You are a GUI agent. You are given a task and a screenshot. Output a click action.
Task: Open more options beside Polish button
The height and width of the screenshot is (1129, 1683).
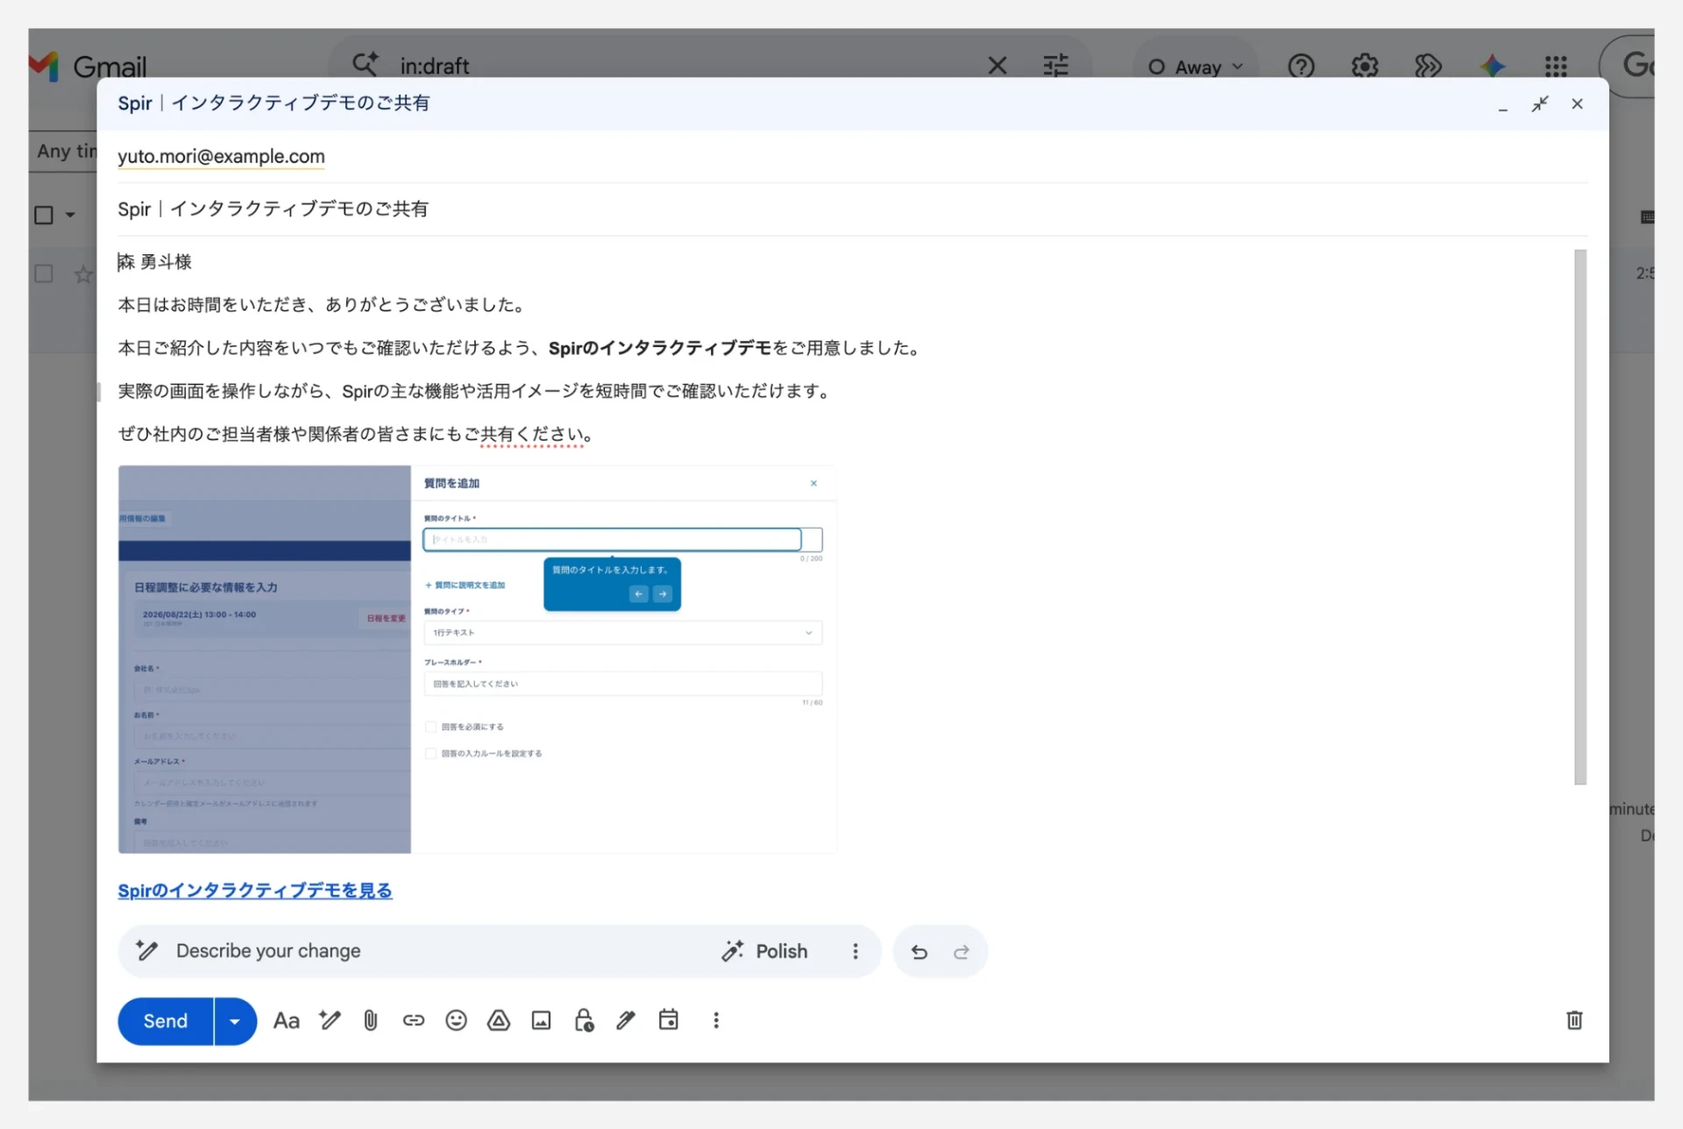click(856, 951)
